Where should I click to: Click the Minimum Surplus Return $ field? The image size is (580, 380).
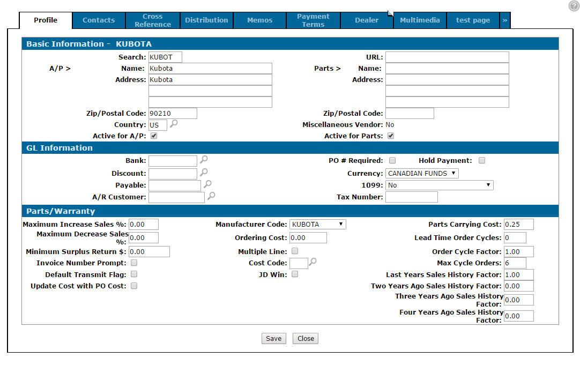click(x=149, y=251)
